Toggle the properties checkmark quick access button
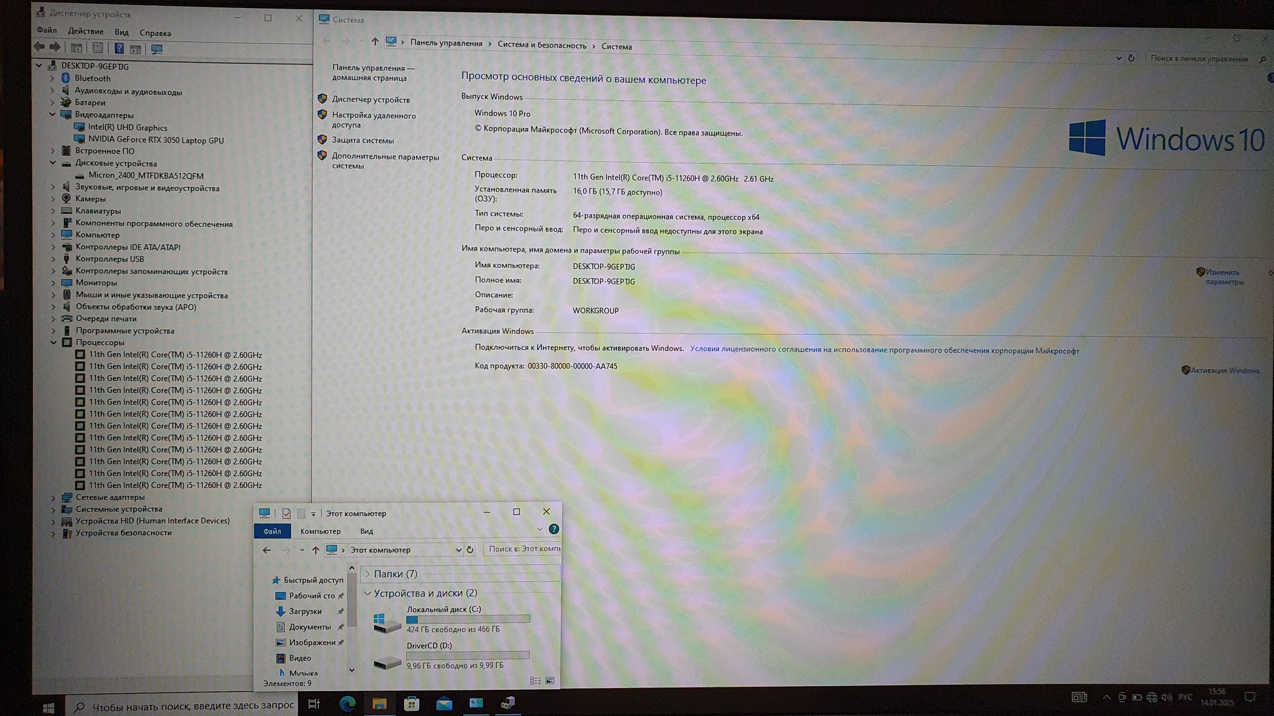This screenshot has height=716, width=1274. tap(286, 513)
